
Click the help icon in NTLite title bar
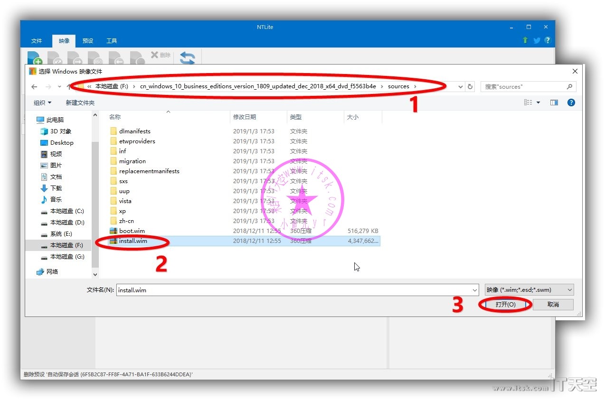coord(548,40)
